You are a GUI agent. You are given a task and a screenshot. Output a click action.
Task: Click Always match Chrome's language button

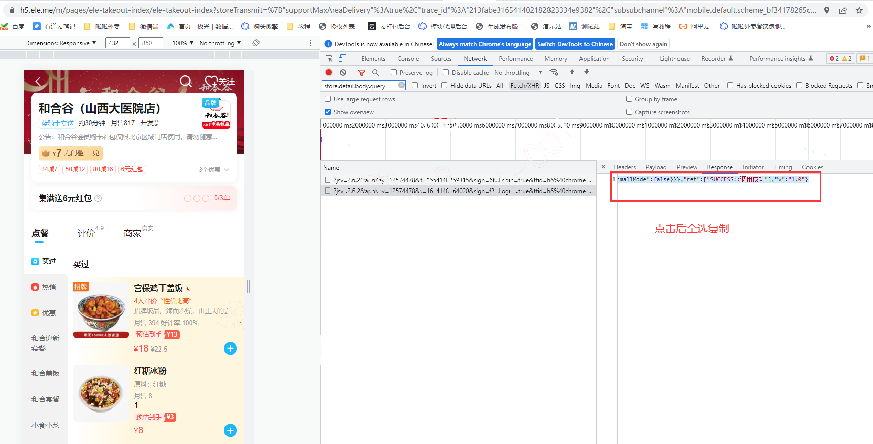click(x=485, y=44)
